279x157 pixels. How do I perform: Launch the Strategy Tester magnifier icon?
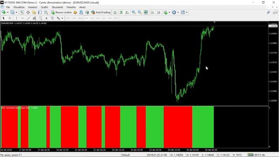click(x=46, y=12)
